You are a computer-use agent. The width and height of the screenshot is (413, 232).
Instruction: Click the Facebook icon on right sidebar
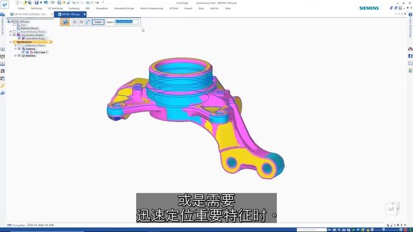point(410,56)
